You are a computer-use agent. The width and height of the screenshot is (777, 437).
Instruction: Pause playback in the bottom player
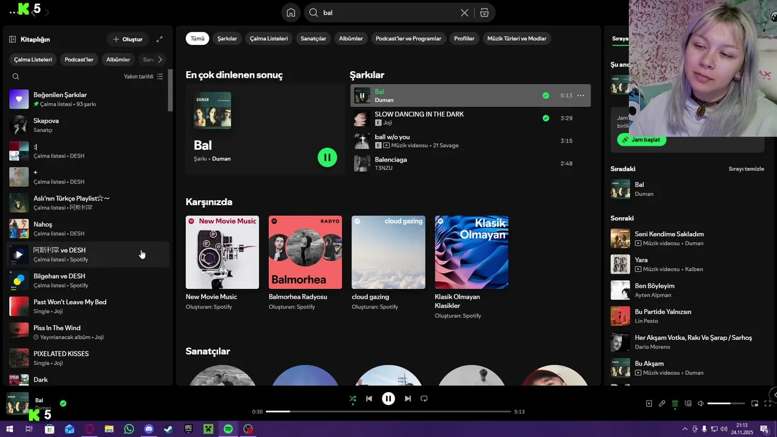coord(388,399)
